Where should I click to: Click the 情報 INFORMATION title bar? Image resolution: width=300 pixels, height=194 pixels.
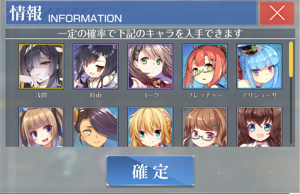coord(131,13)
